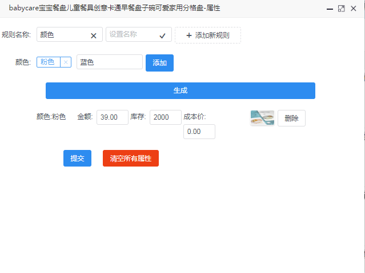Open the product image thumbnail for 粉色
This screenshot has height=273, width=365.
[262, 118]
